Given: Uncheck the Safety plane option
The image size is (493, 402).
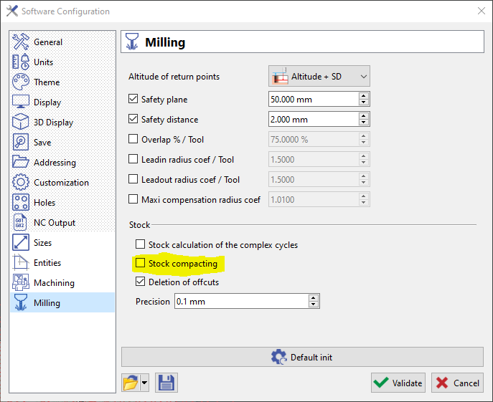Looking at the screenshot, I should [133, 100].
